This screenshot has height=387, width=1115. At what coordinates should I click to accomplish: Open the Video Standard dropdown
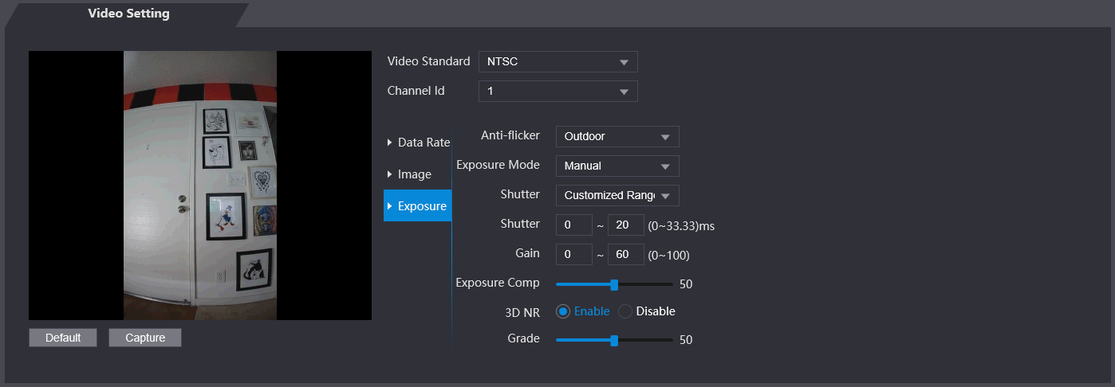(557, 62)
